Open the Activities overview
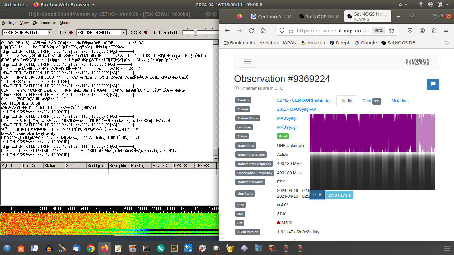This screenshot has width=454, height=255. 15,5
